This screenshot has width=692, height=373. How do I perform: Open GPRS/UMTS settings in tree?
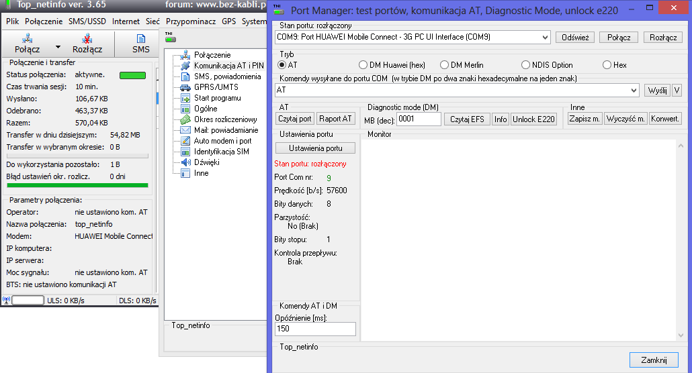[x=216, y=87]
